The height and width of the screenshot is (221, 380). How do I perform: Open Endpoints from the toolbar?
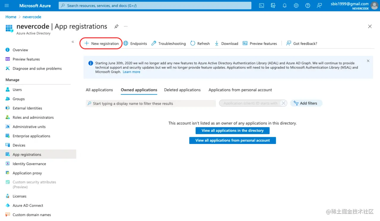tap(135, 43)
